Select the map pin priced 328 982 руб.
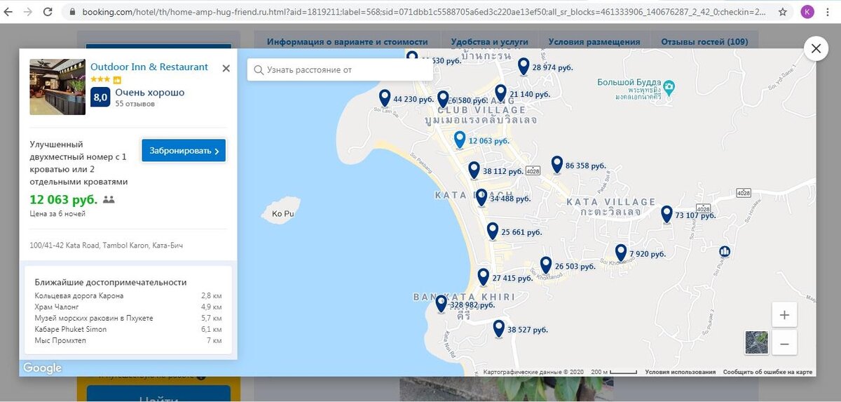Image resolution: width=841 pixels, height=402 pixels. coord(441,304)
